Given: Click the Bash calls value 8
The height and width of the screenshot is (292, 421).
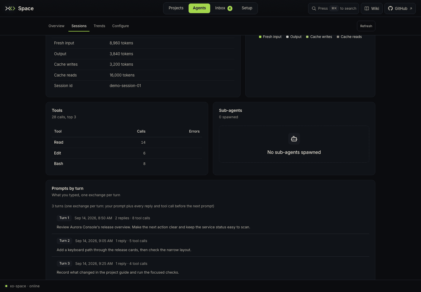Looking at the screenshot, I should pos(144,164).
